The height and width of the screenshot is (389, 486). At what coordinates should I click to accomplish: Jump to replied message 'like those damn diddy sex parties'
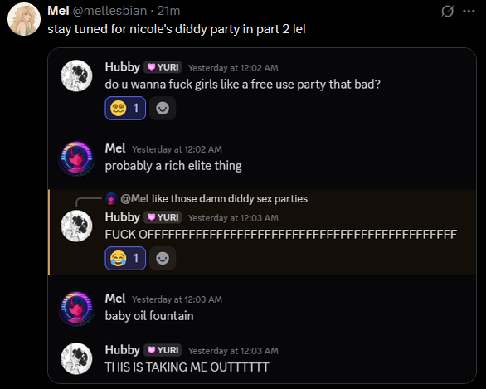pyautogui.click(x=230, y=199)
